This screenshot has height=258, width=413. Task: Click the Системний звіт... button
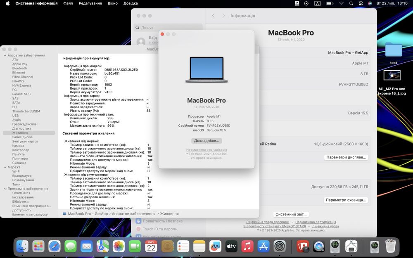click(291, 214)
